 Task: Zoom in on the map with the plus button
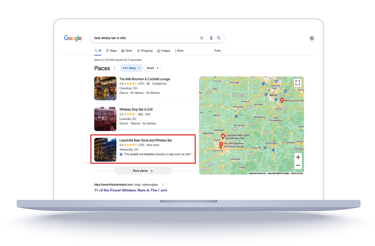click(298, 157)
